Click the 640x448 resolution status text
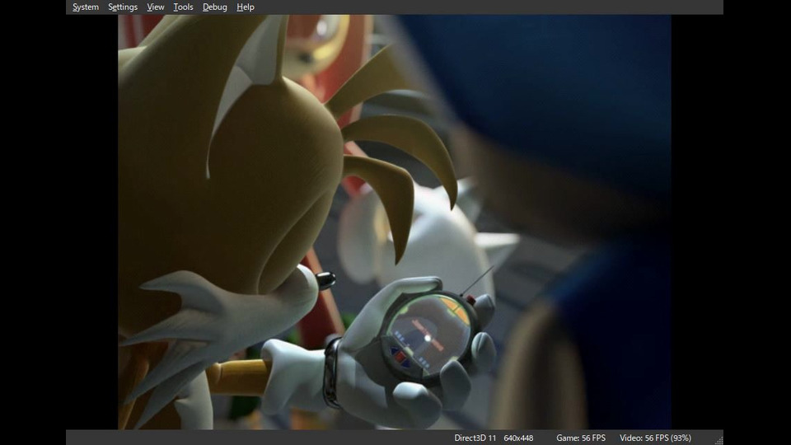 [x=518, y=438]
